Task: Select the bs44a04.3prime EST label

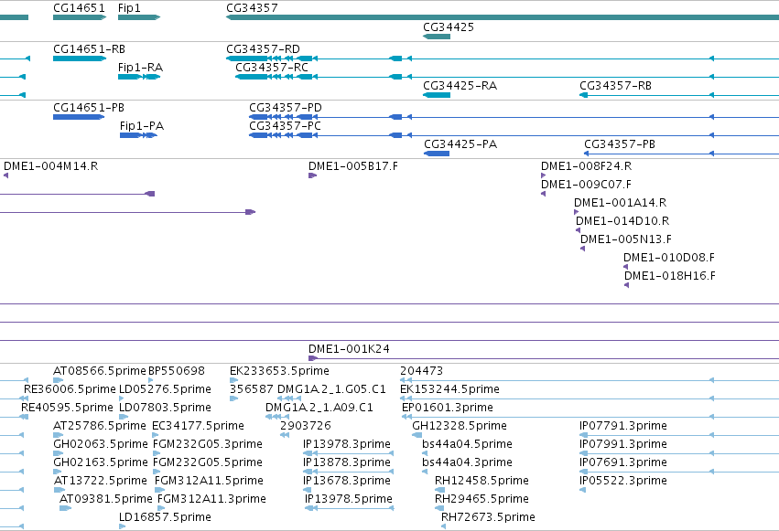Action: [x=467, y=462]
